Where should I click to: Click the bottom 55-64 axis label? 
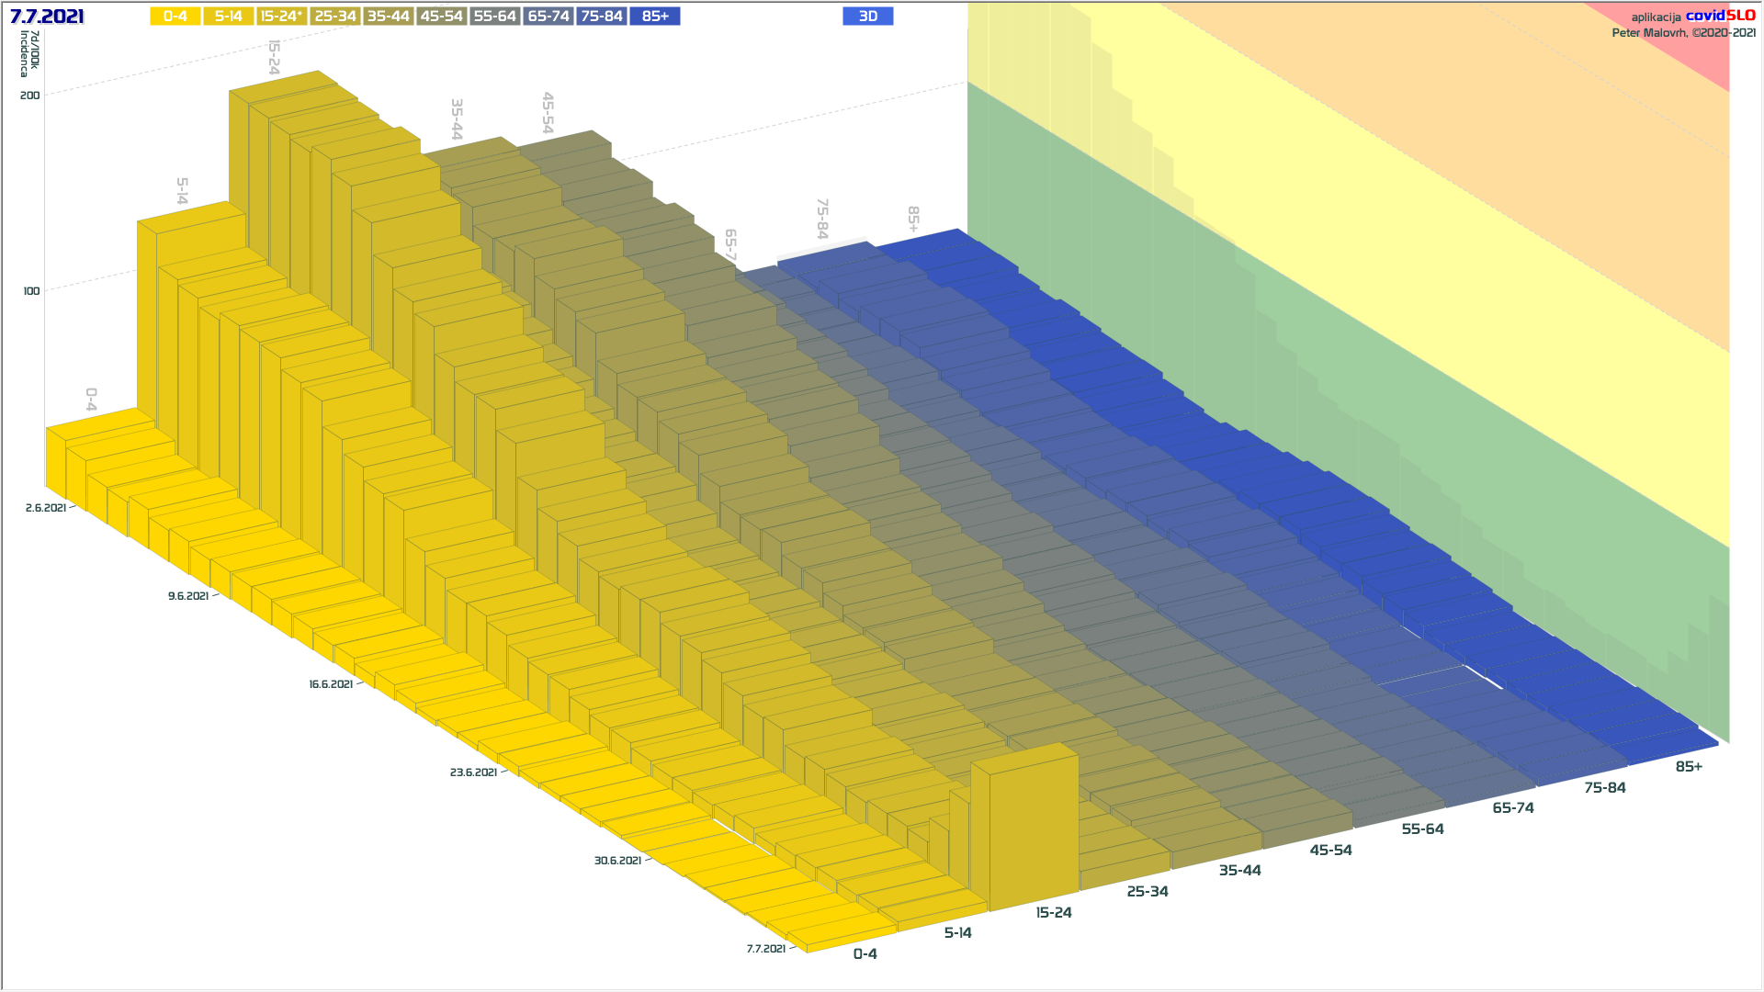(1422, 829)
